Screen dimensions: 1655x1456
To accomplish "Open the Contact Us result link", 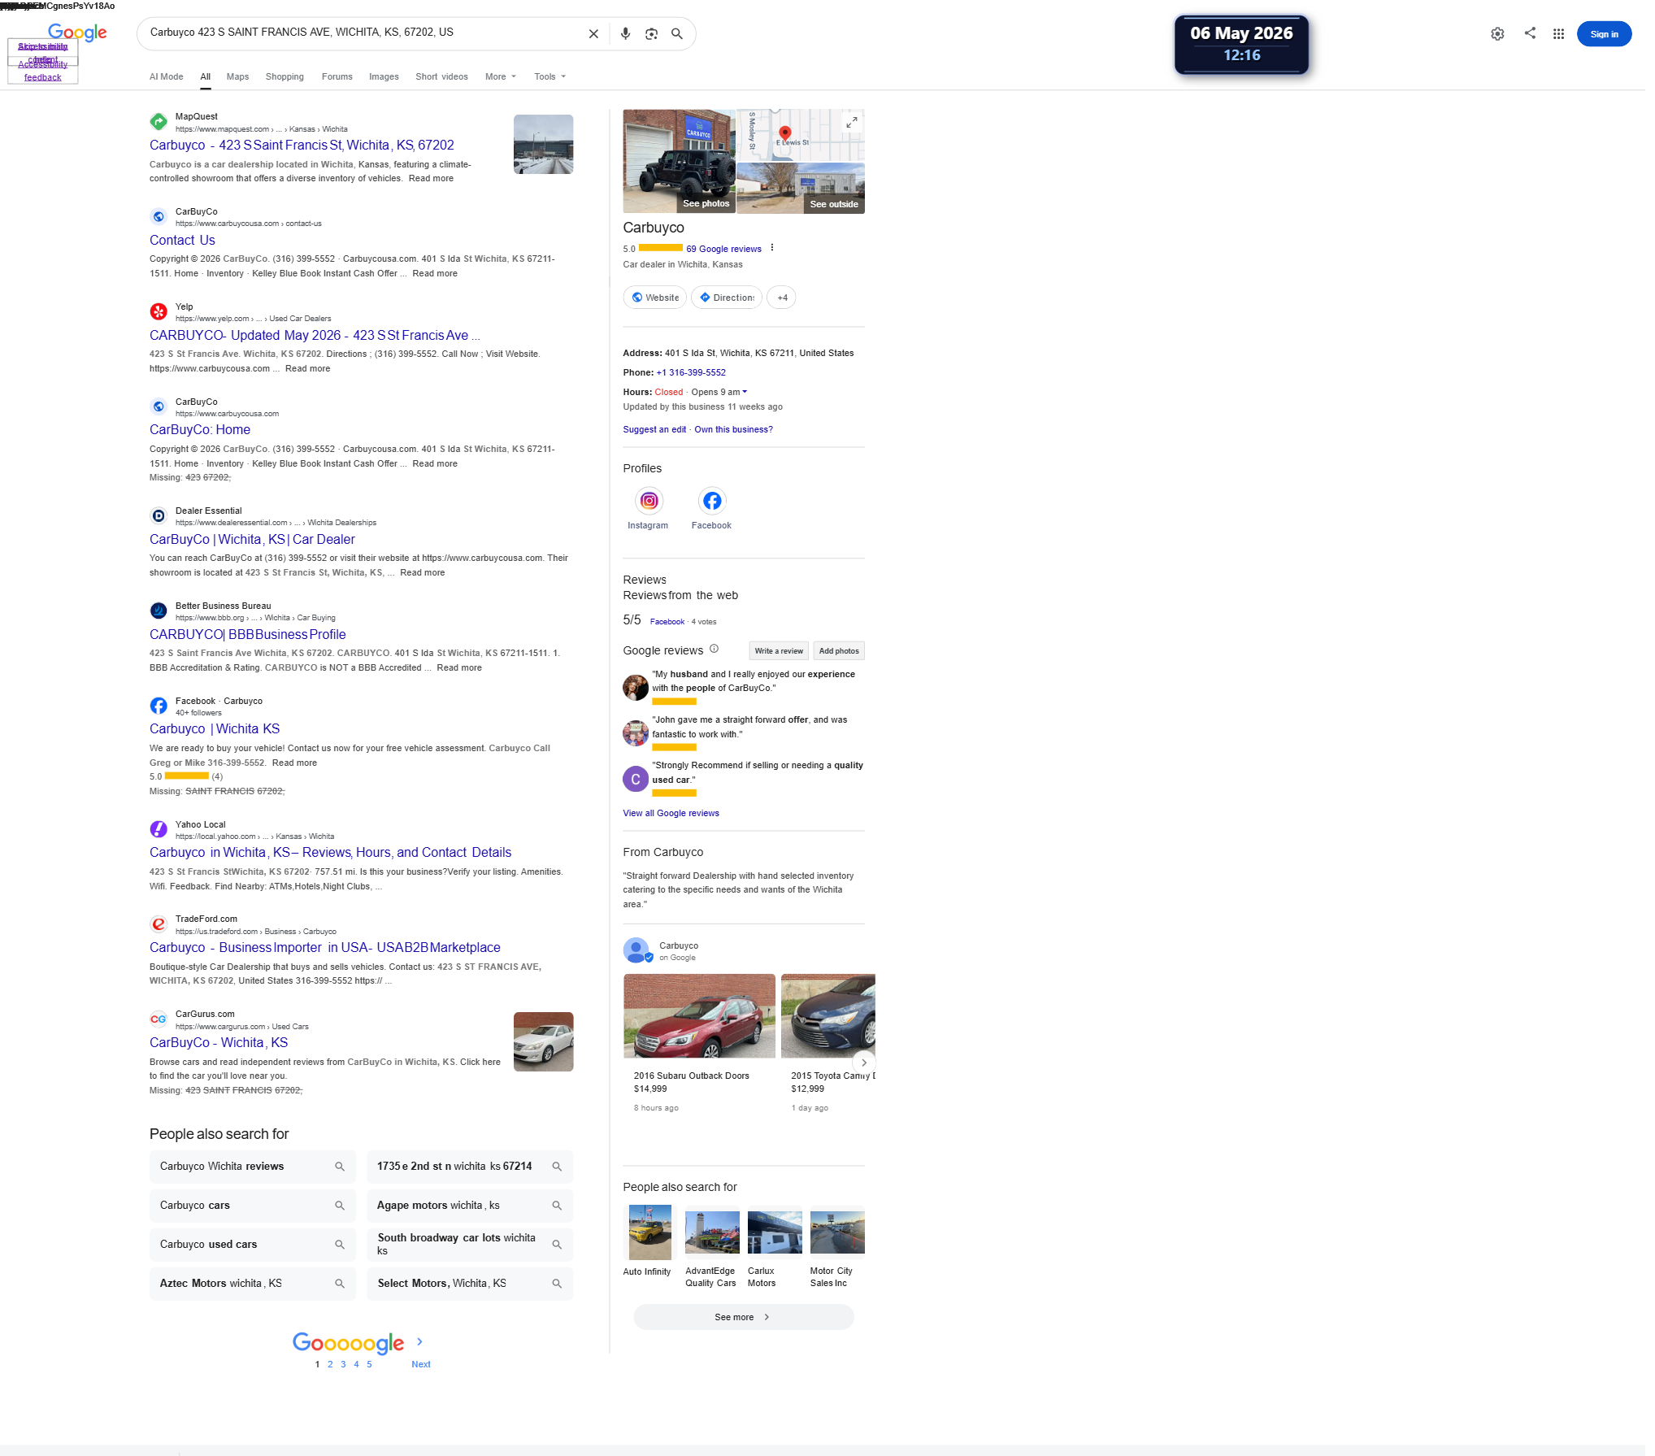I will coord(182,241).
